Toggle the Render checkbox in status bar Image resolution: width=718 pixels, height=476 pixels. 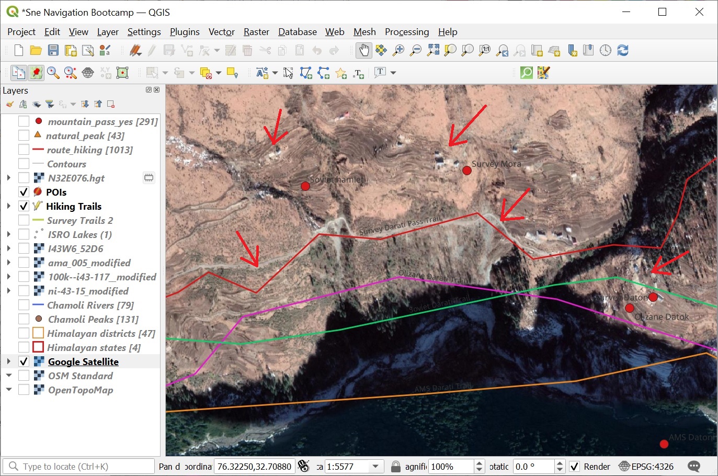(574, 467)
